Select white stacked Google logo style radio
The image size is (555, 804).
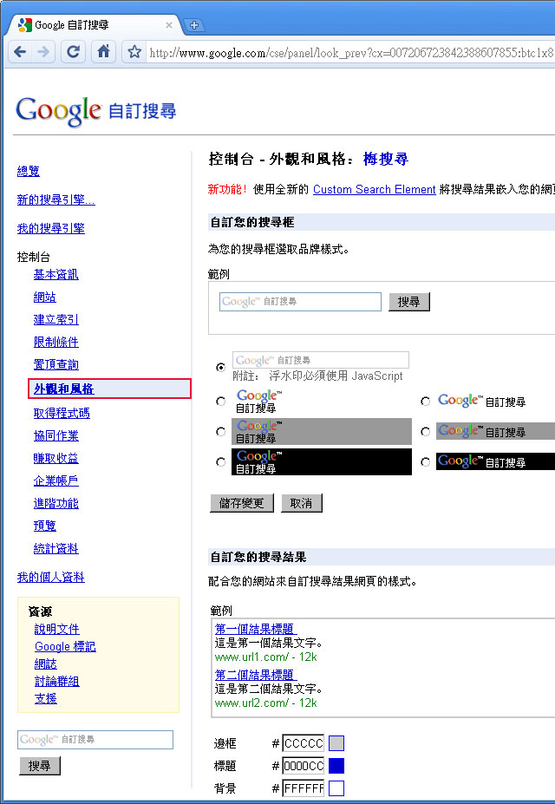coord(221,401)
